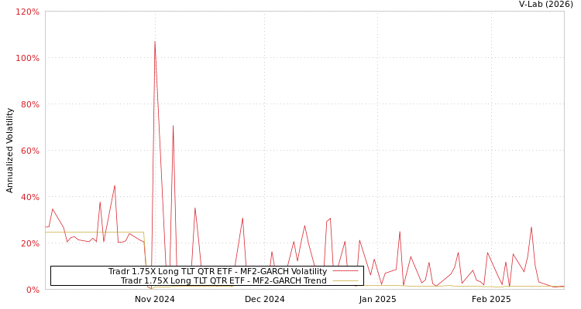The width and height of the screenshot is (581, 309).
Task: Click the Jan 2025 x-axis label
Action: point(377,299)
